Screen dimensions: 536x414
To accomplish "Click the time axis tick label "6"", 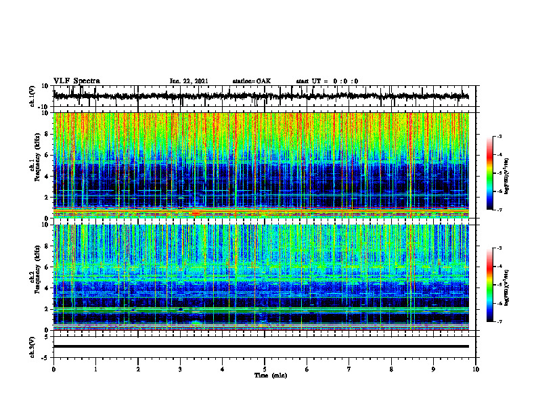I will 307,369.
